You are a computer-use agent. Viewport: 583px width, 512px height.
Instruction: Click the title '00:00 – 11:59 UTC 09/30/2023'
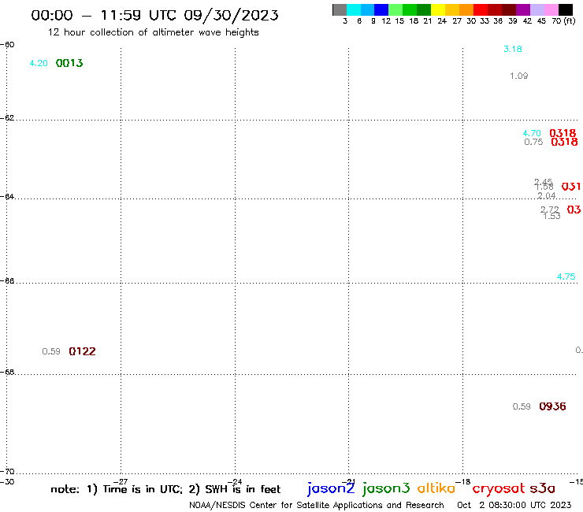pos(154,15)
